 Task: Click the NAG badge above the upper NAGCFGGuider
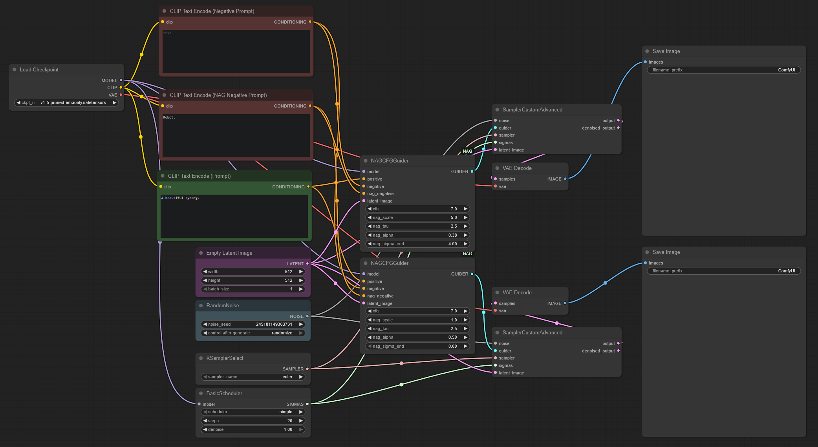pos(467,151)
